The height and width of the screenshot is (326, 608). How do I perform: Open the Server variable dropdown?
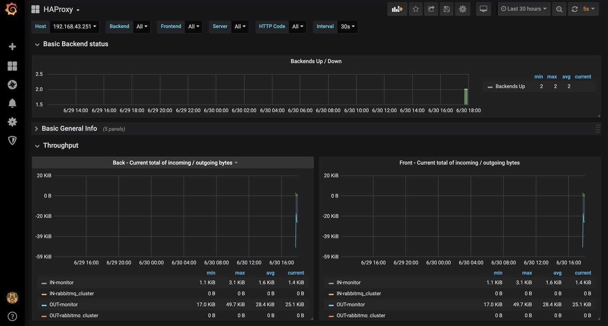point(240,27)
